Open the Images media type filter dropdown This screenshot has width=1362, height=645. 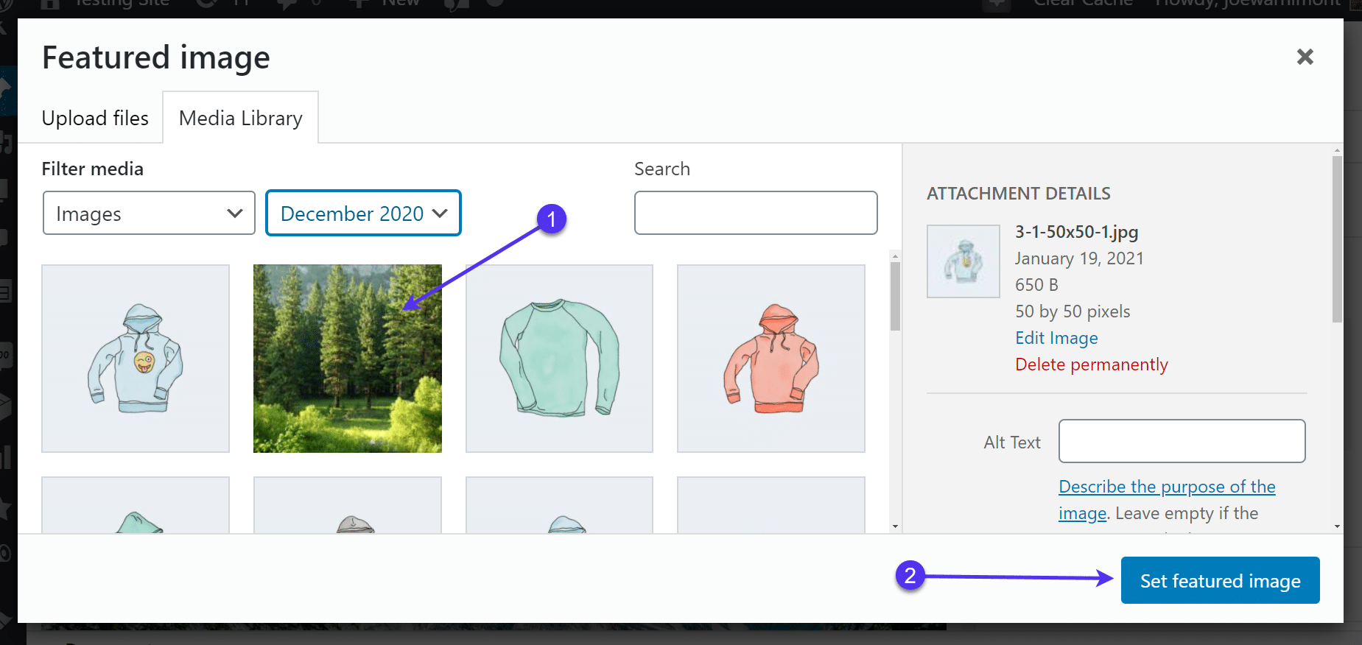[149, 214]
